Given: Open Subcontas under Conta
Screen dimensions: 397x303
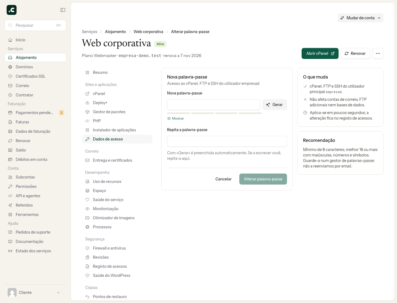Looking at the screenshot, I should point(35,177).
